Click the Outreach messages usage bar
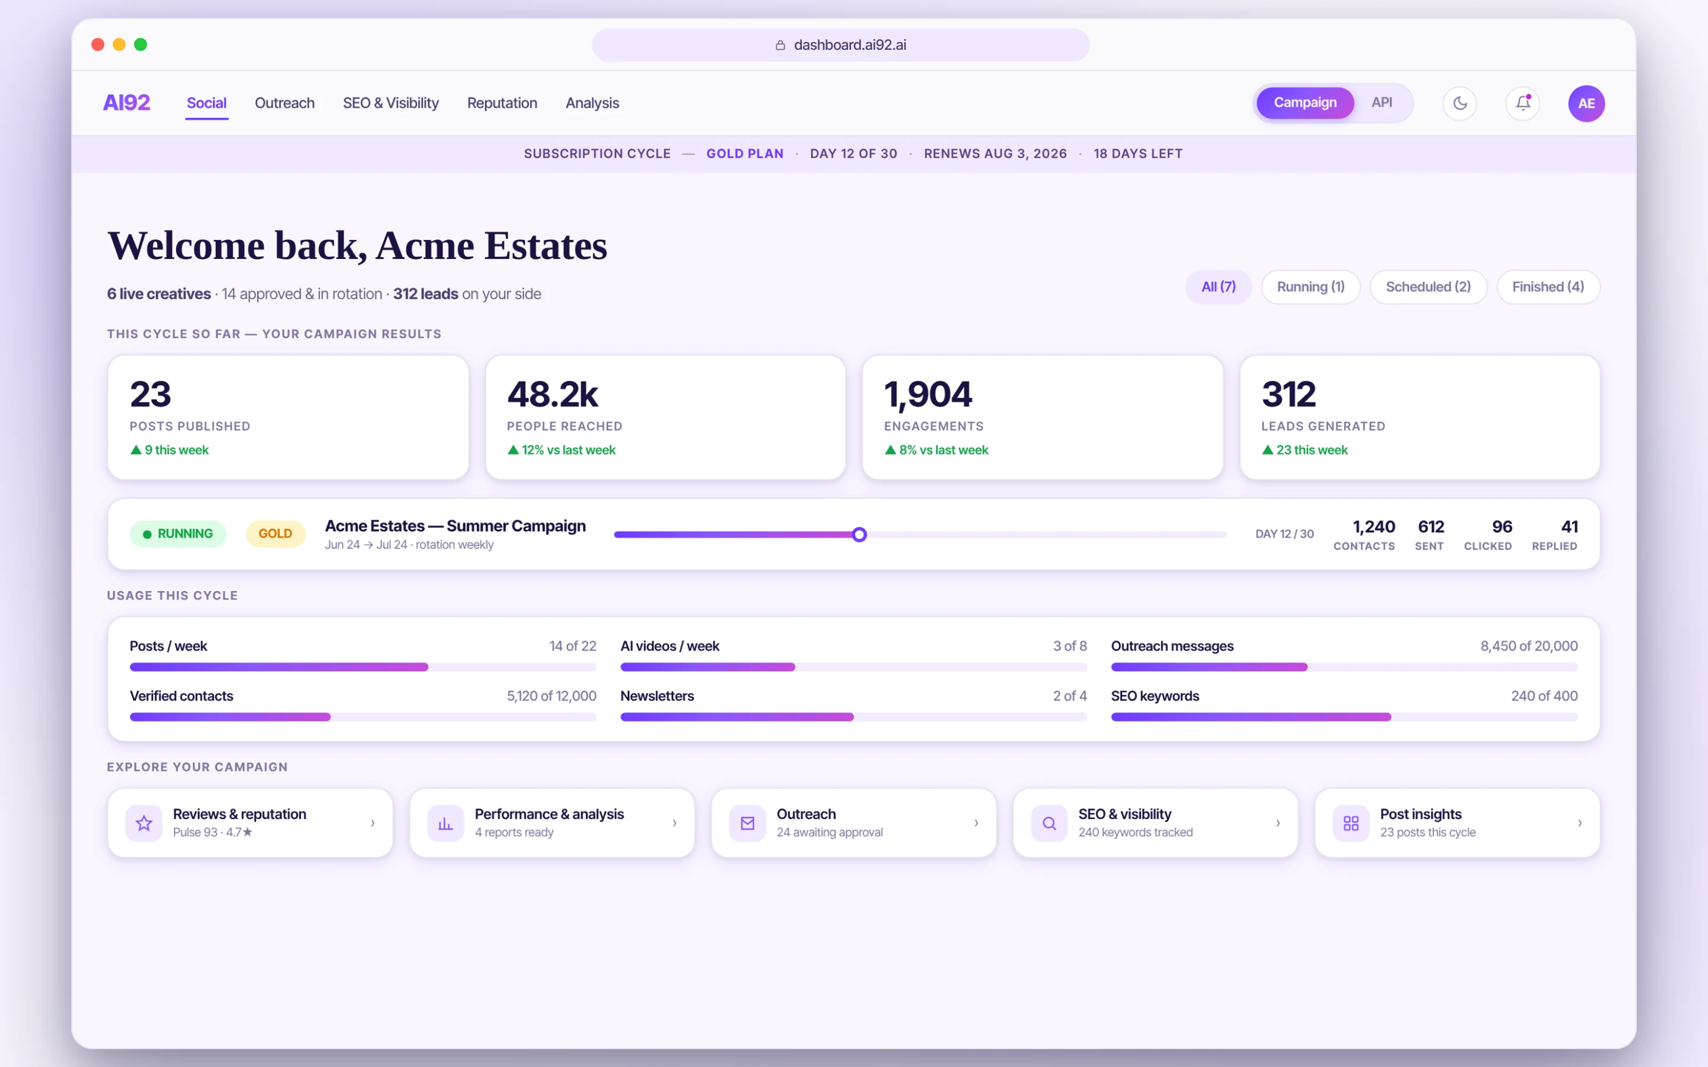1708x1067 pixels. coord(1344,667)
